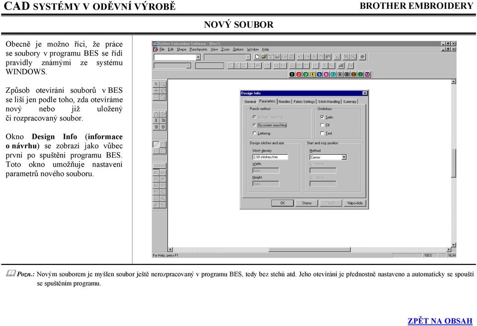Click the Zoom in magnifier icon
The image size is (477, 326).
pos(346,57)
